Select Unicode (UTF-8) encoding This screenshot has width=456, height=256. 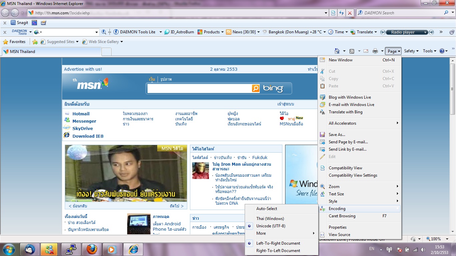(271, 226)
